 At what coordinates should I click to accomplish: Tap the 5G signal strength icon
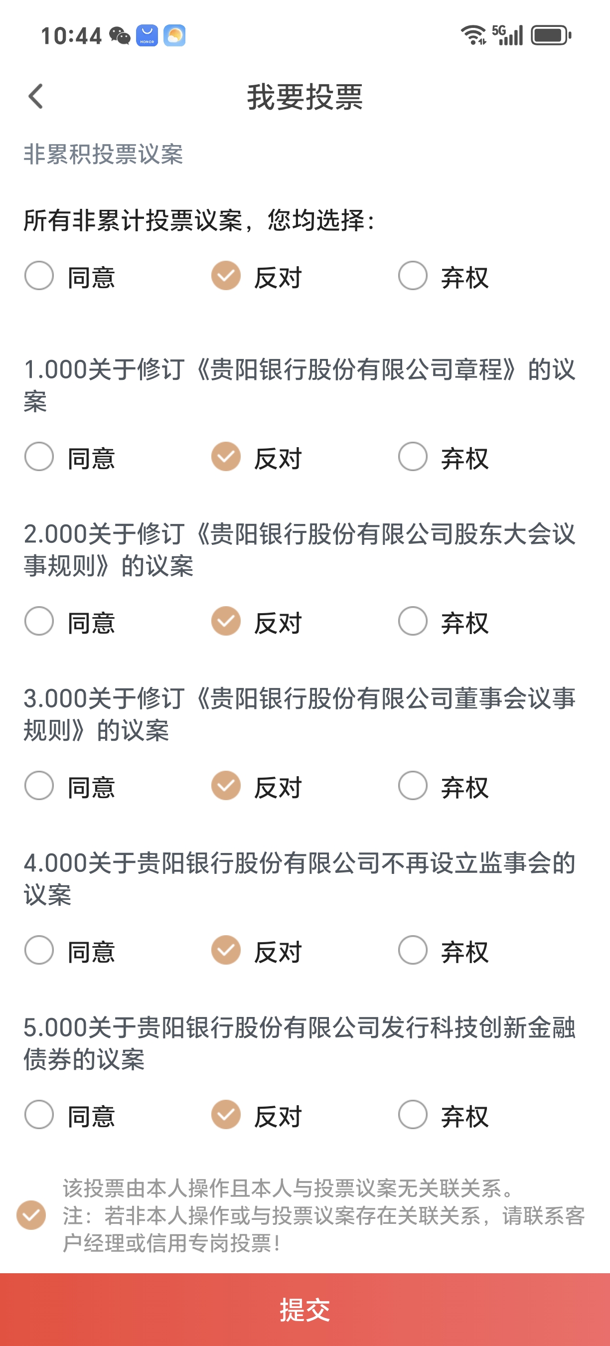coord(507,35)
